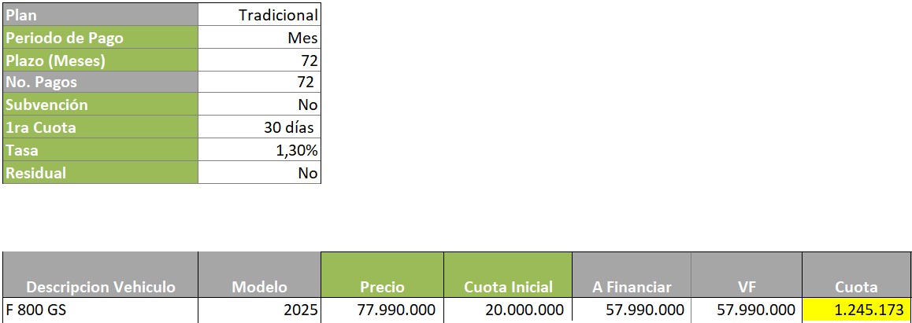Click the 1ra Cuota value '30 días'
912x323 pixels.
259,128
